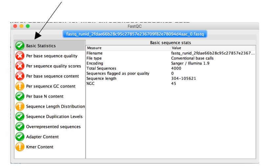Viewport: 263px width, 168px height.
Task: View Per base N content module
Action: point(50,96)
